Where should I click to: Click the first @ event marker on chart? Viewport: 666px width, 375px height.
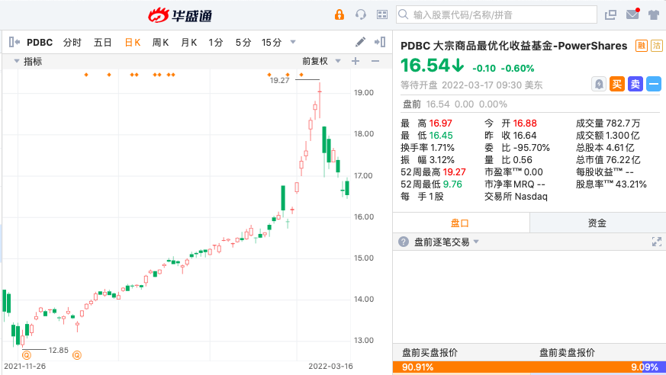pos(27,355)
